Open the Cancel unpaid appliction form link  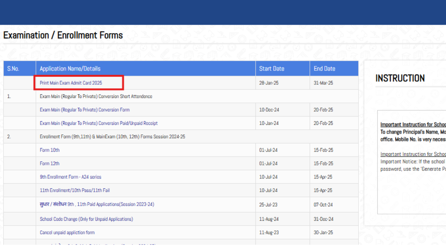click(67, 232)
